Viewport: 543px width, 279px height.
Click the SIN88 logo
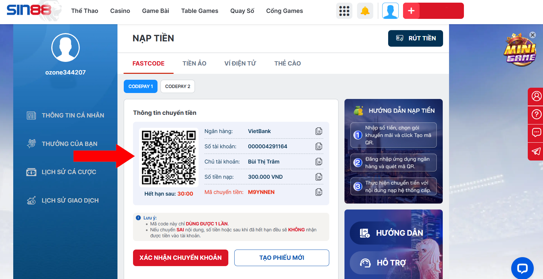[29, 10]
